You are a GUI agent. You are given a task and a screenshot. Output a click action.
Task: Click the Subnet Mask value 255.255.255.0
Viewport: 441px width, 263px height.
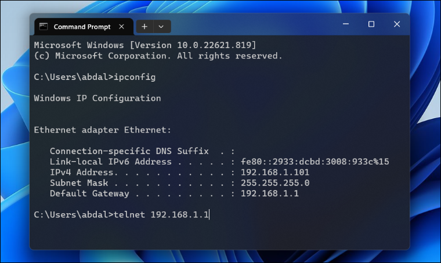coord(275,182)
